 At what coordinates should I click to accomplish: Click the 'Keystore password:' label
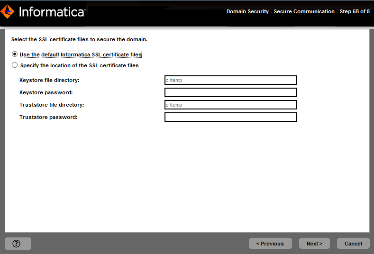[46, 92]
